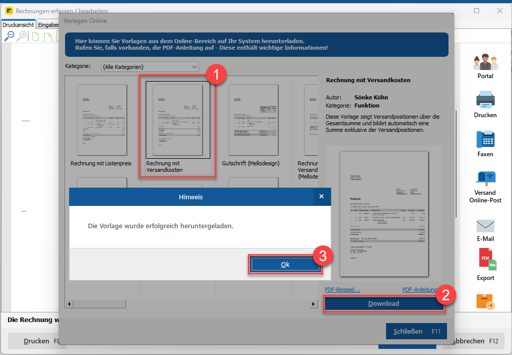The image size is (512, 355).
Task: Select the Rechnung mit Listenpreis thumbnail
Action: pos(102,120)
